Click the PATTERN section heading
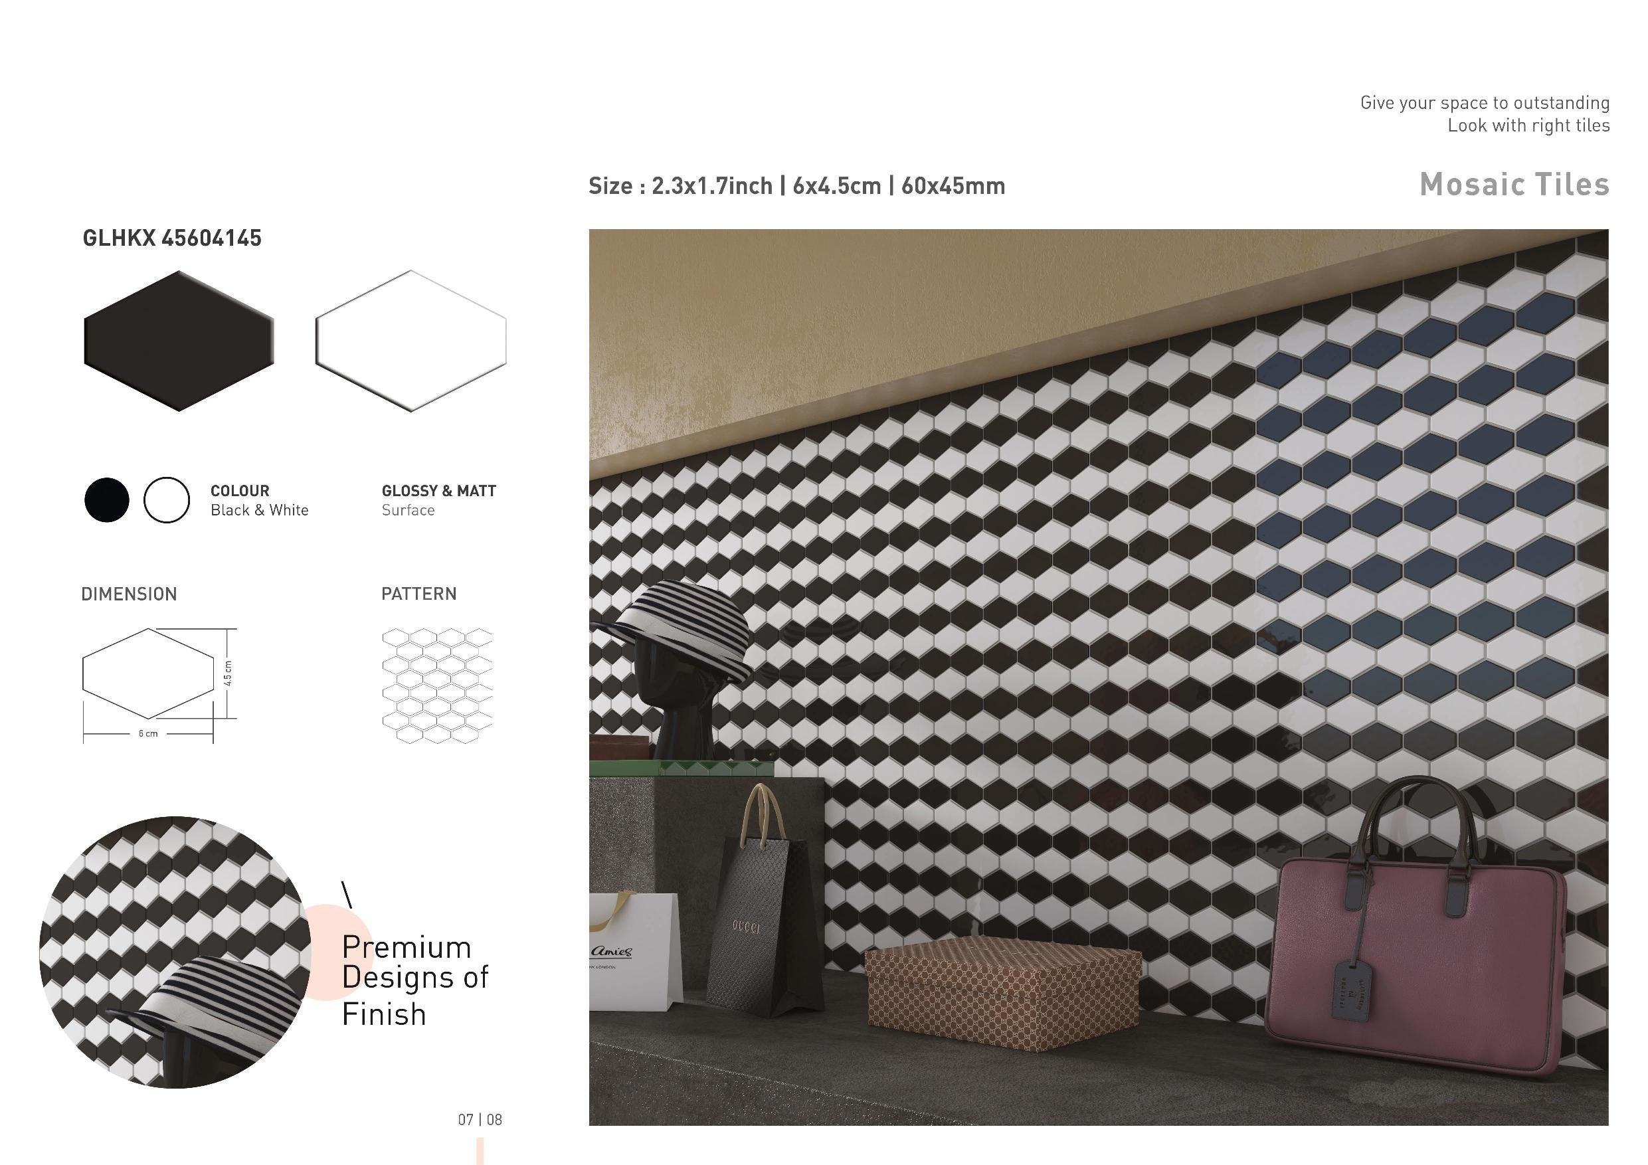The width and height of the screenshot is (1648, 1165). coord(419,594)
